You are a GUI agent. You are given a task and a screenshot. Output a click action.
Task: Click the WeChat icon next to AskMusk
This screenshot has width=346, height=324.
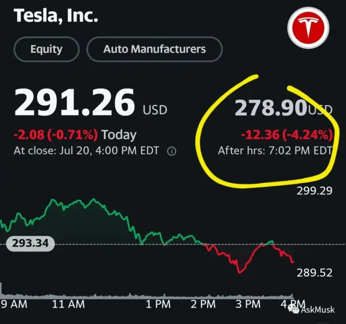click(x=294, y=309)
